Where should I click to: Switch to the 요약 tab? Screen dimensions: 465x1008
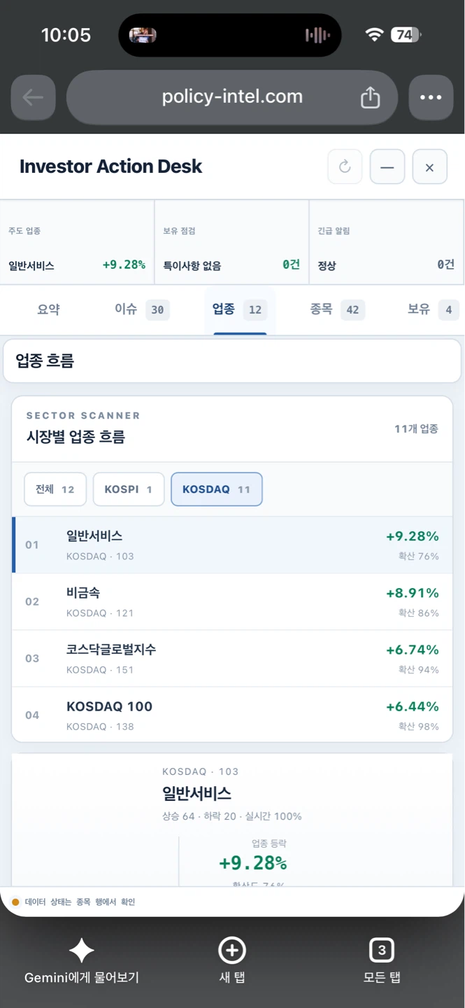48,309
